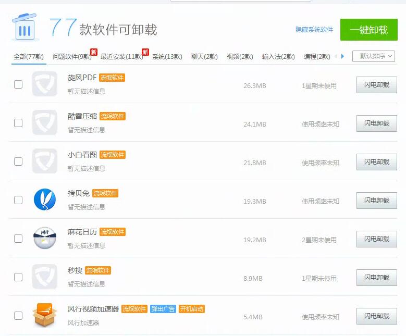Check the box next to 拷贝兔
The image size is (406, 336).
18,200
